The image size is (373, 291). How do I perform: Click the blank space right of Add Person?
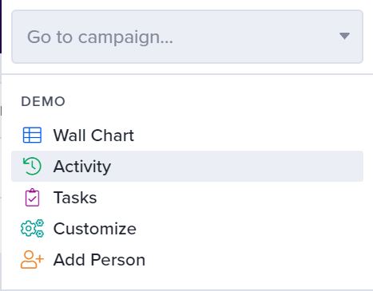coord(254,260)
